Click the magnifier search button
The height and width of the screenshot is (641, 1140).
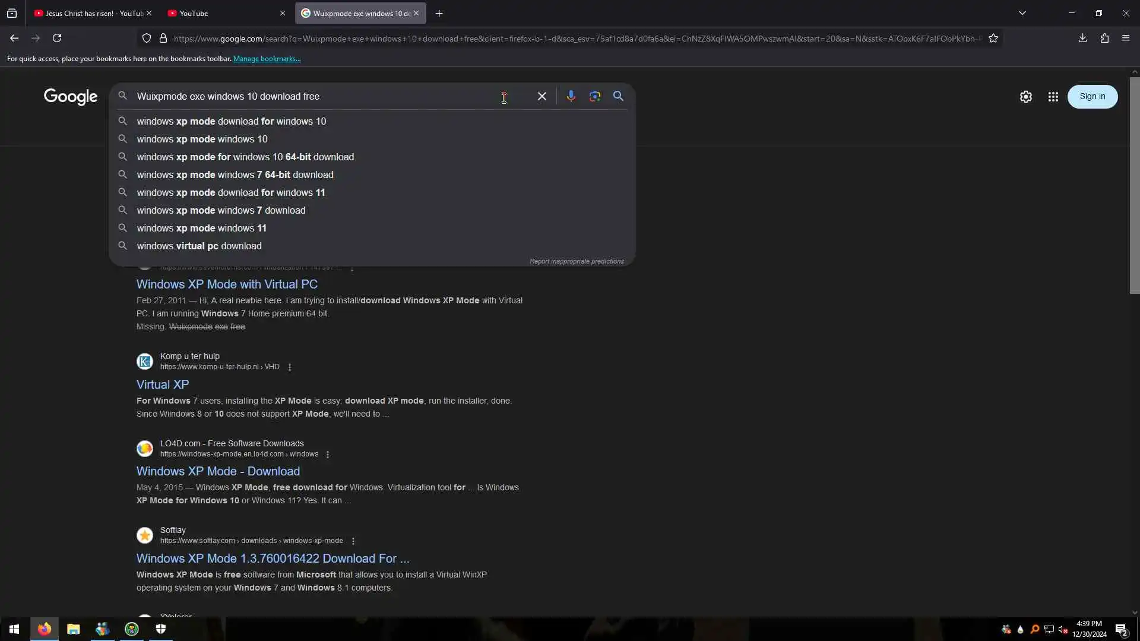pyautogui.click(x=618, y=96)
